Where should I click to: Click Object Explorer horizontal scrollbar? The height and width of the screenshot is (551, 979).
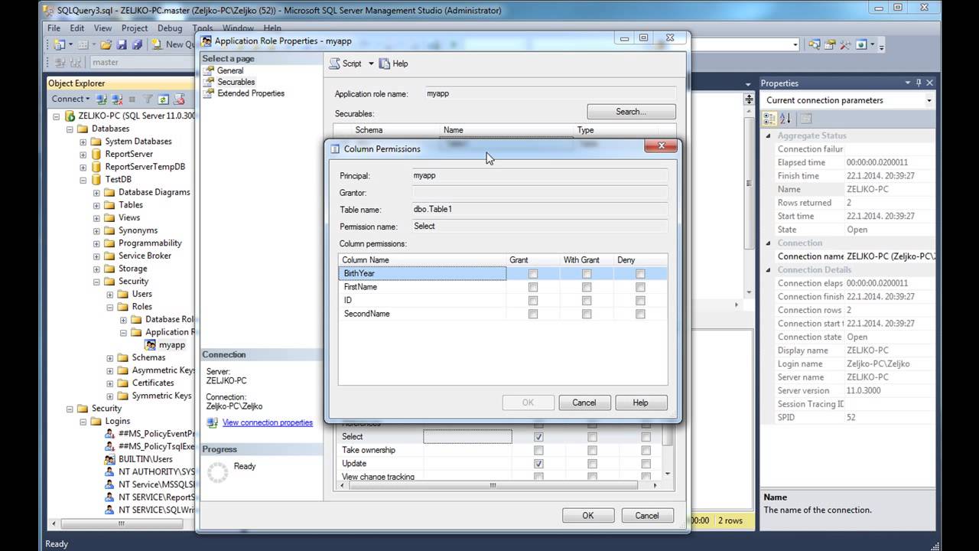point(122,524)
